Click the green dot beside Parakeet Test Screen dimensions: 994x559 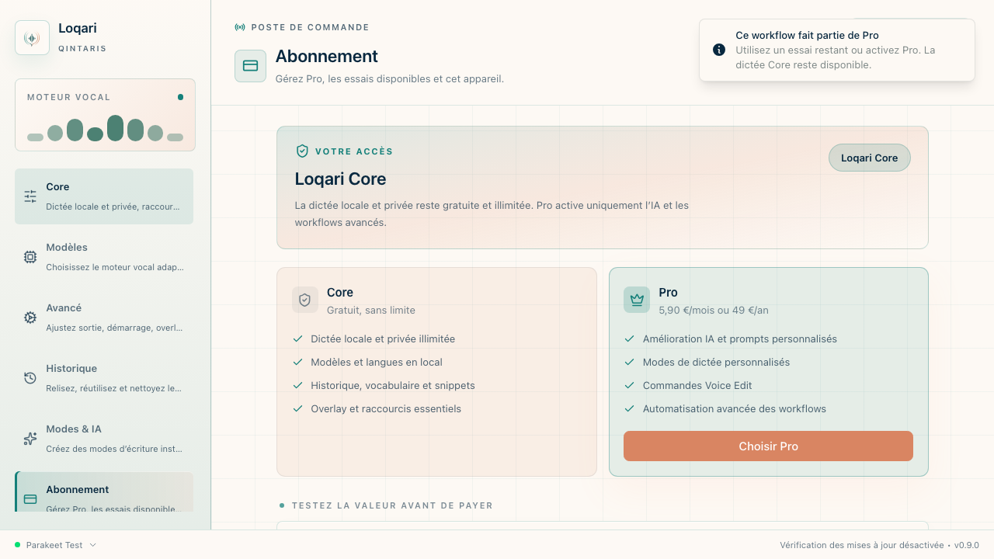pyautogui.click(x=17, y=545)
